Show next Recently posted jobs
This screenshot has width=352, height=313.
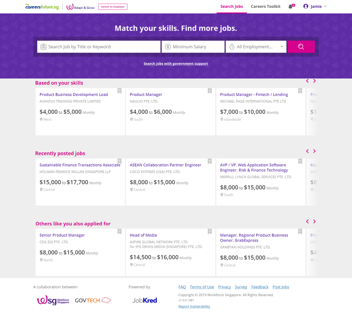314,151
